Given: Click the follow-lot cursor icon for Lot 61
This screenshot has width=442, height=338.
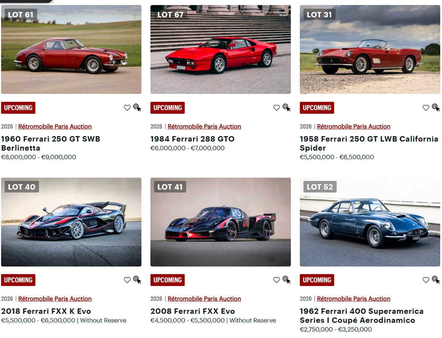Looking at the screenshot, I should click(x=137, y=108).
